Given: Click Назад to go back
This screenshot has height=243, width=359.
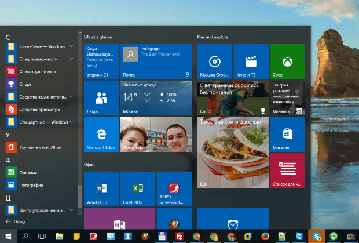Looking at the screenshot, I should tap(15, 222).
